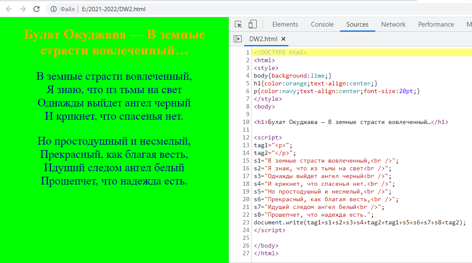Show the Sources navigator pane
The width and height of the screenshot is (472, 263).
(237, 39)
